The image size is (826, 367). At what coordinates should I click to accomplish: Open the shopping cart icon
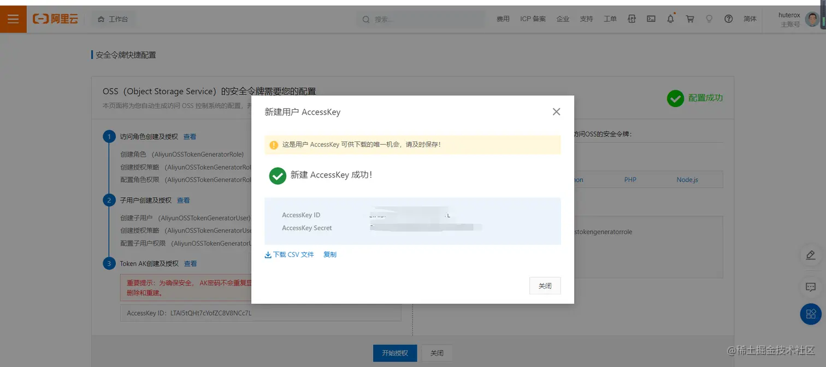[x=689, y=18]
